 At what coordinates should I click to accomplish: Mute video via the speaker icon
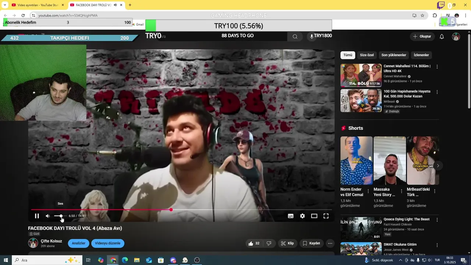(x=48, y=216)
